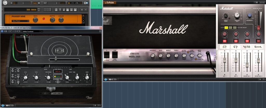Click the MIC 1 channel fader
This screenshot has height=108, width=266.
[x=225, y=60]
